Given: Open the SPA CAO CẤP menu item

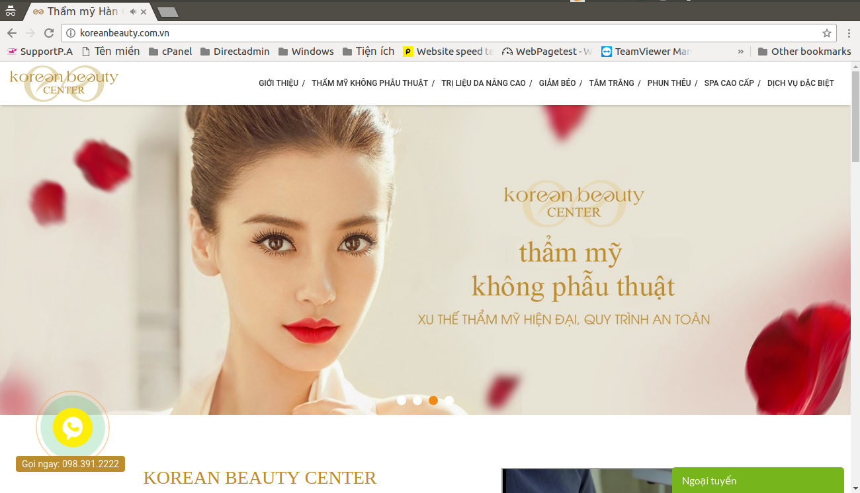Looking at the screenshot, I should tap(729, 83).
